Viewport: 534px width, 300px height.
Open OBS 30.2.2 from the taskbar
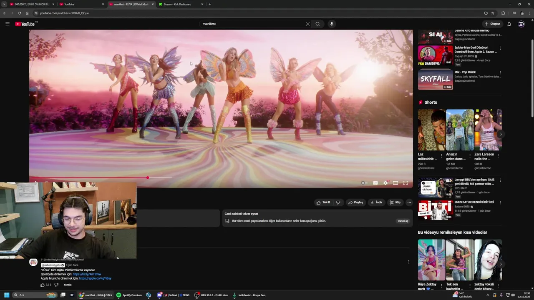coord(212,295)
